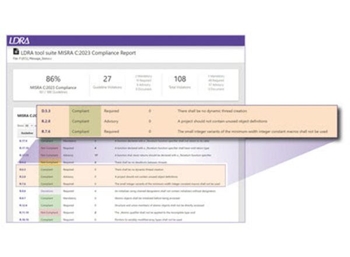This screenshot has height=257, width=350.
Task: Click the structure and union members atomic rule
Action: [x=159, y=205]
